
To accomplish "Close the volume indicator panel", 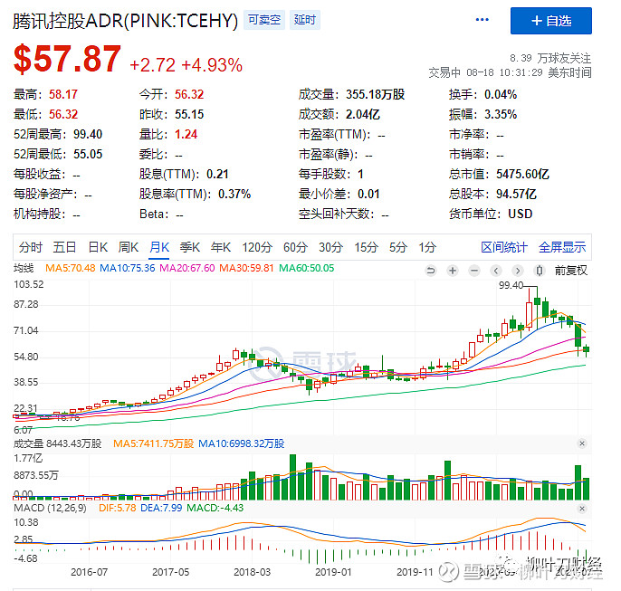I will [x=582, y=443].
